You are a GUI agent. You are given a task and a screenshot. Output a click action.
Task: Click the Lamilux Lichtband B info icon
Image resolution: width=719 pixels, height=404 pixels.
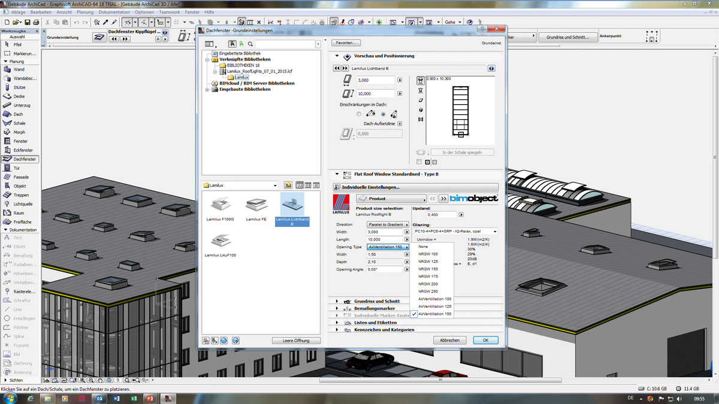coord(491,68)
